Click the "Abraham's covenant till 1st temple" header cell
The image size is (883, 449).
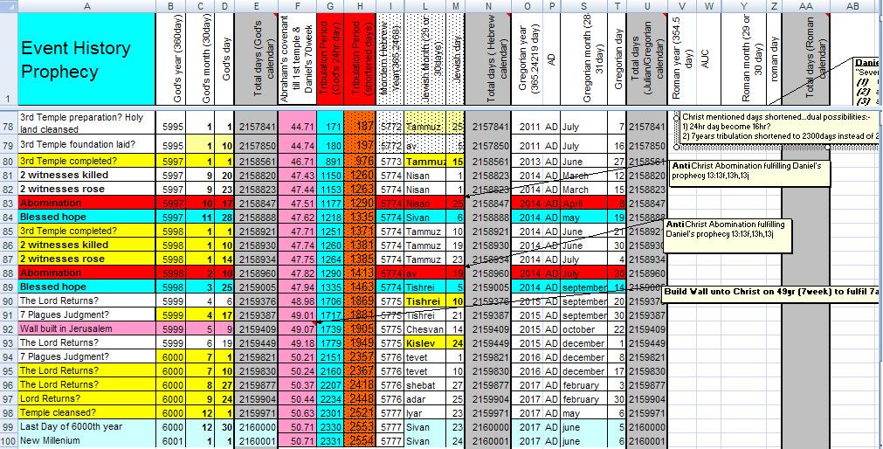[x=297, y=59]
